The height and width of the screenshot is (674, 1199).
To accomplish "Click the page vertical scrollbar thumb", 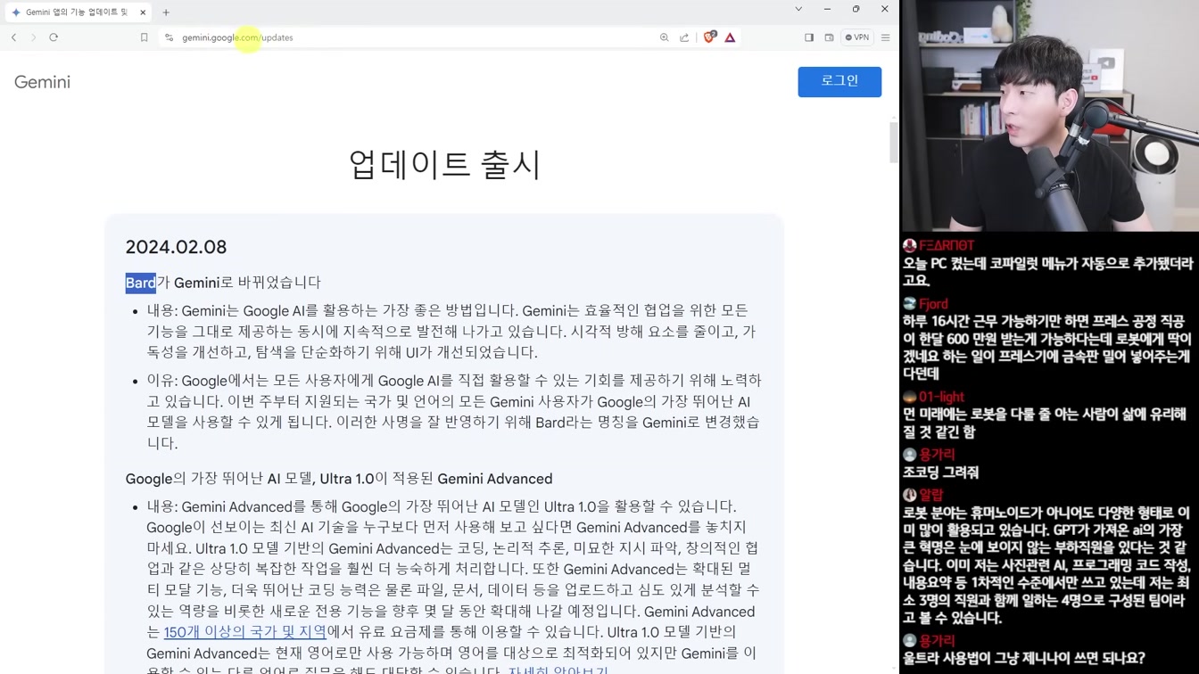I will pos(894,143).
